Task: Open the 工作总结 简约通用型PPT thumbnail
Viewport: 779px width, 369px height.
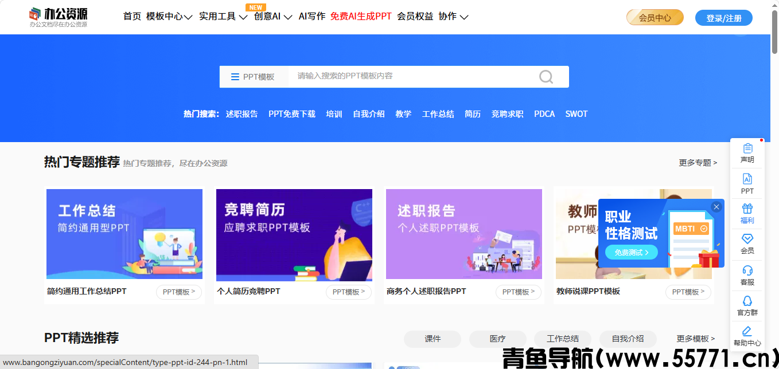Action: 124,234
